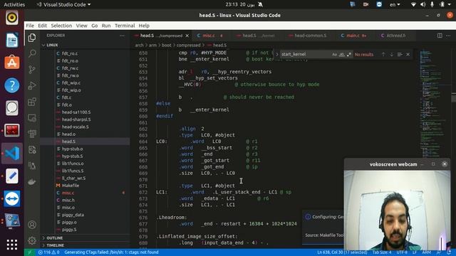Open the Run menu

pyautogui.click(x=106, y=26)
